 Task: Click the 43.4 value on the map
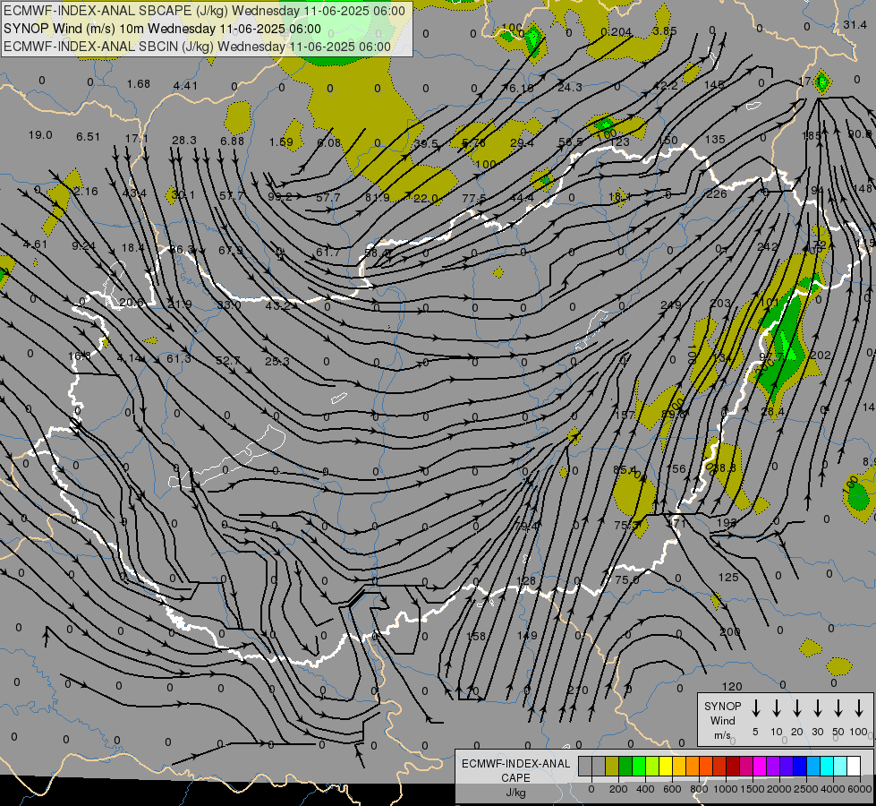[134, 193]
